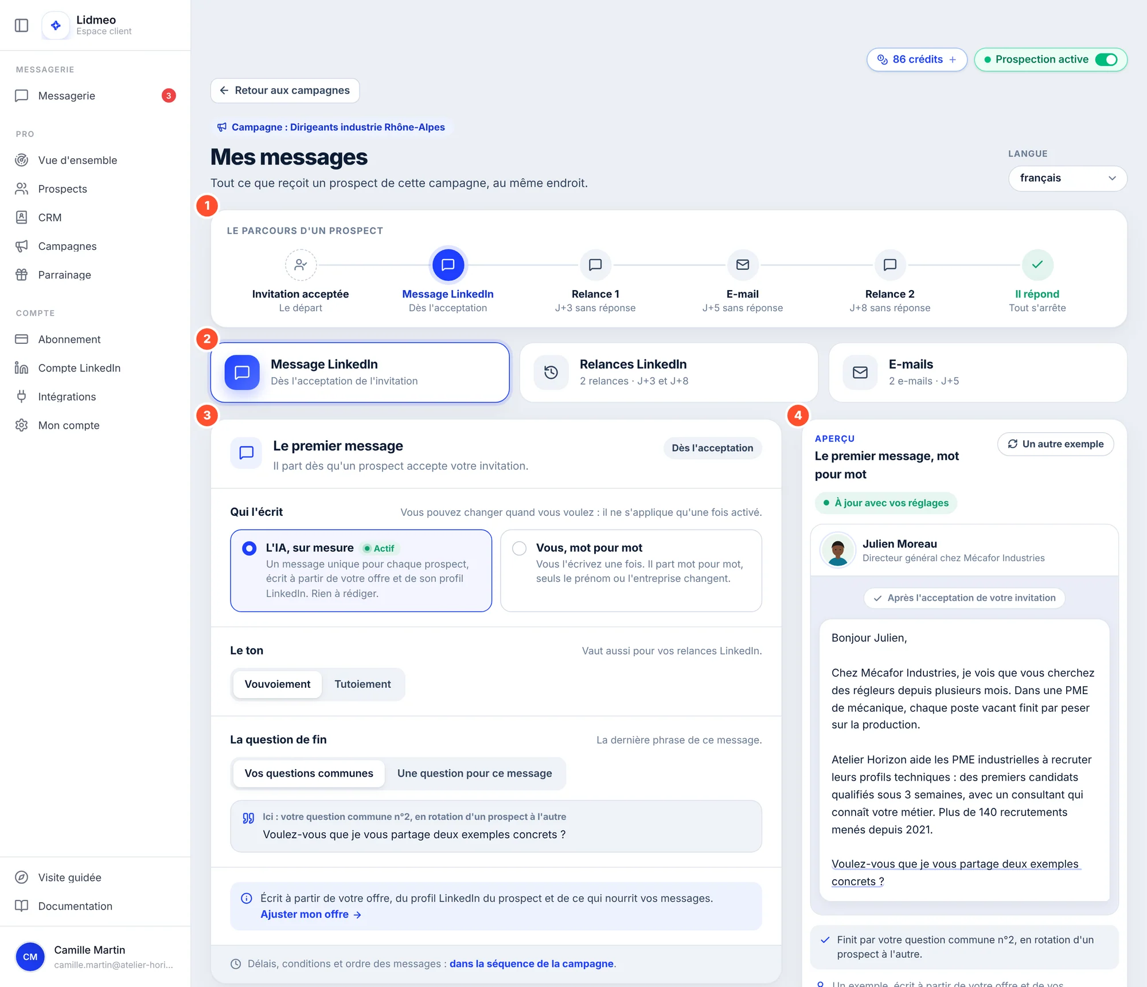Click the Documentation book icon
Screen dimensions: 1147x987
pyautogui.click(x=22, y=906)
